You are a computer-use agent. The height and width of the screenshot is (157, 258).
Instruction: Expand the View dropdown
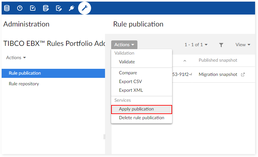(243, 45)
